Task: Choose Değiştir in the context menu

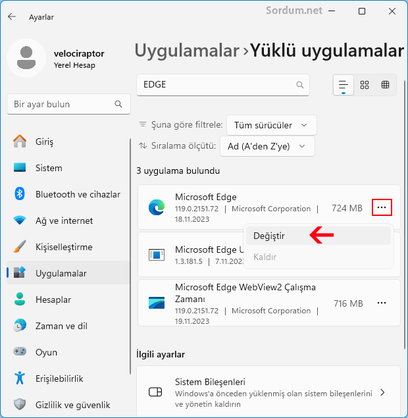Action: tap(319, 236)
